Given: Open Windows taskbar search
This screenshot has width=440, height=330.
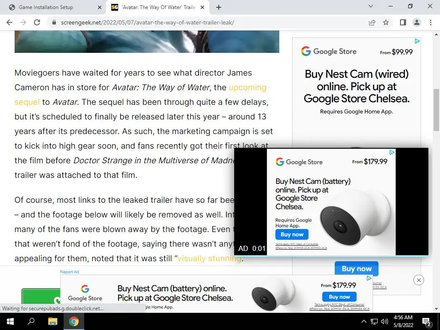Looking at the screenshot, I should (31, 321).
